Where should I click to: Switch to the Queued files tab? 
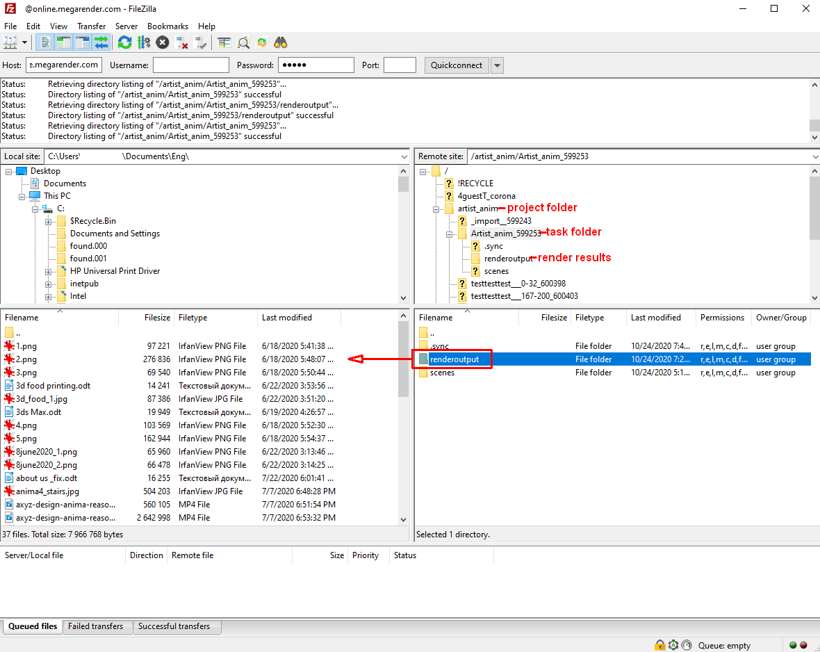click(33, 626)
